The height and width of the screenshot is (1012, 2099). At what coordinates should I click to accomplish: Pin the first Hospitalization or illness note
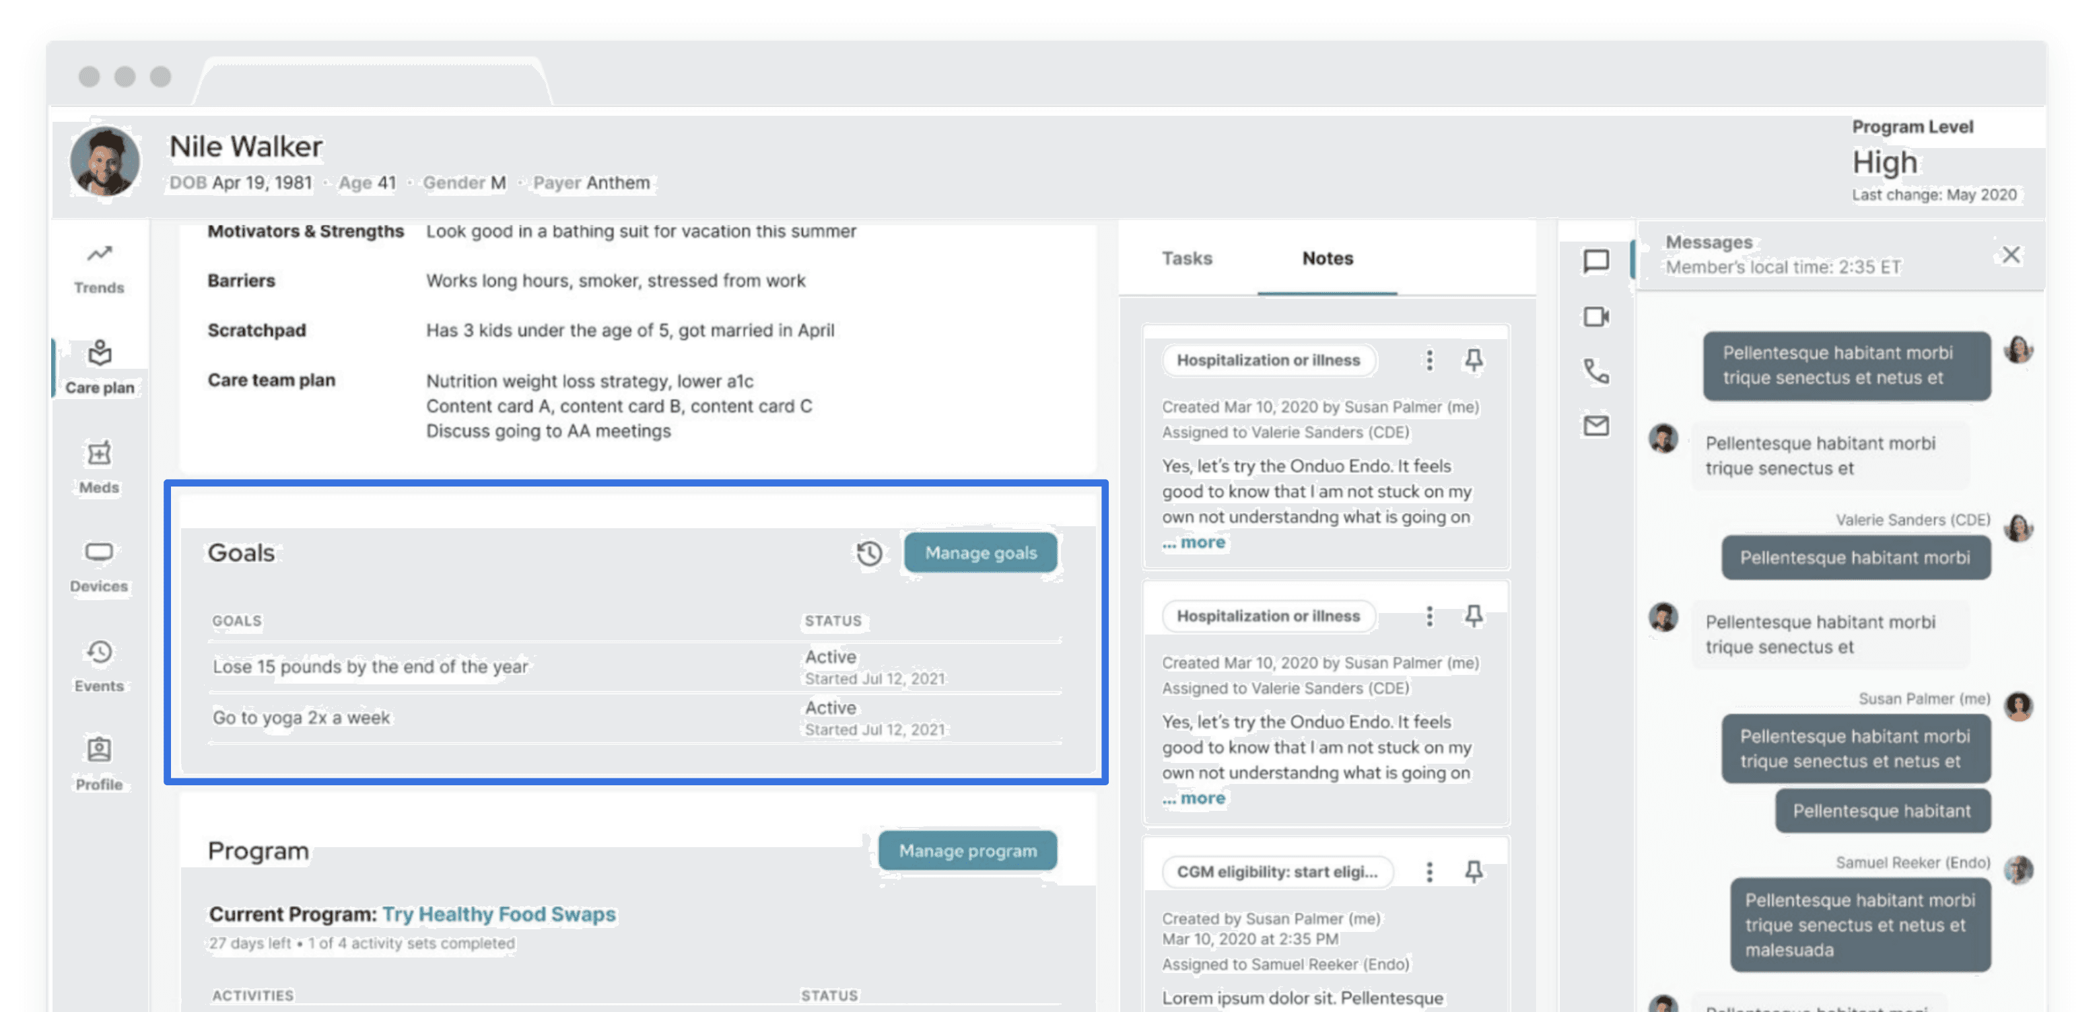point(1473,360)
